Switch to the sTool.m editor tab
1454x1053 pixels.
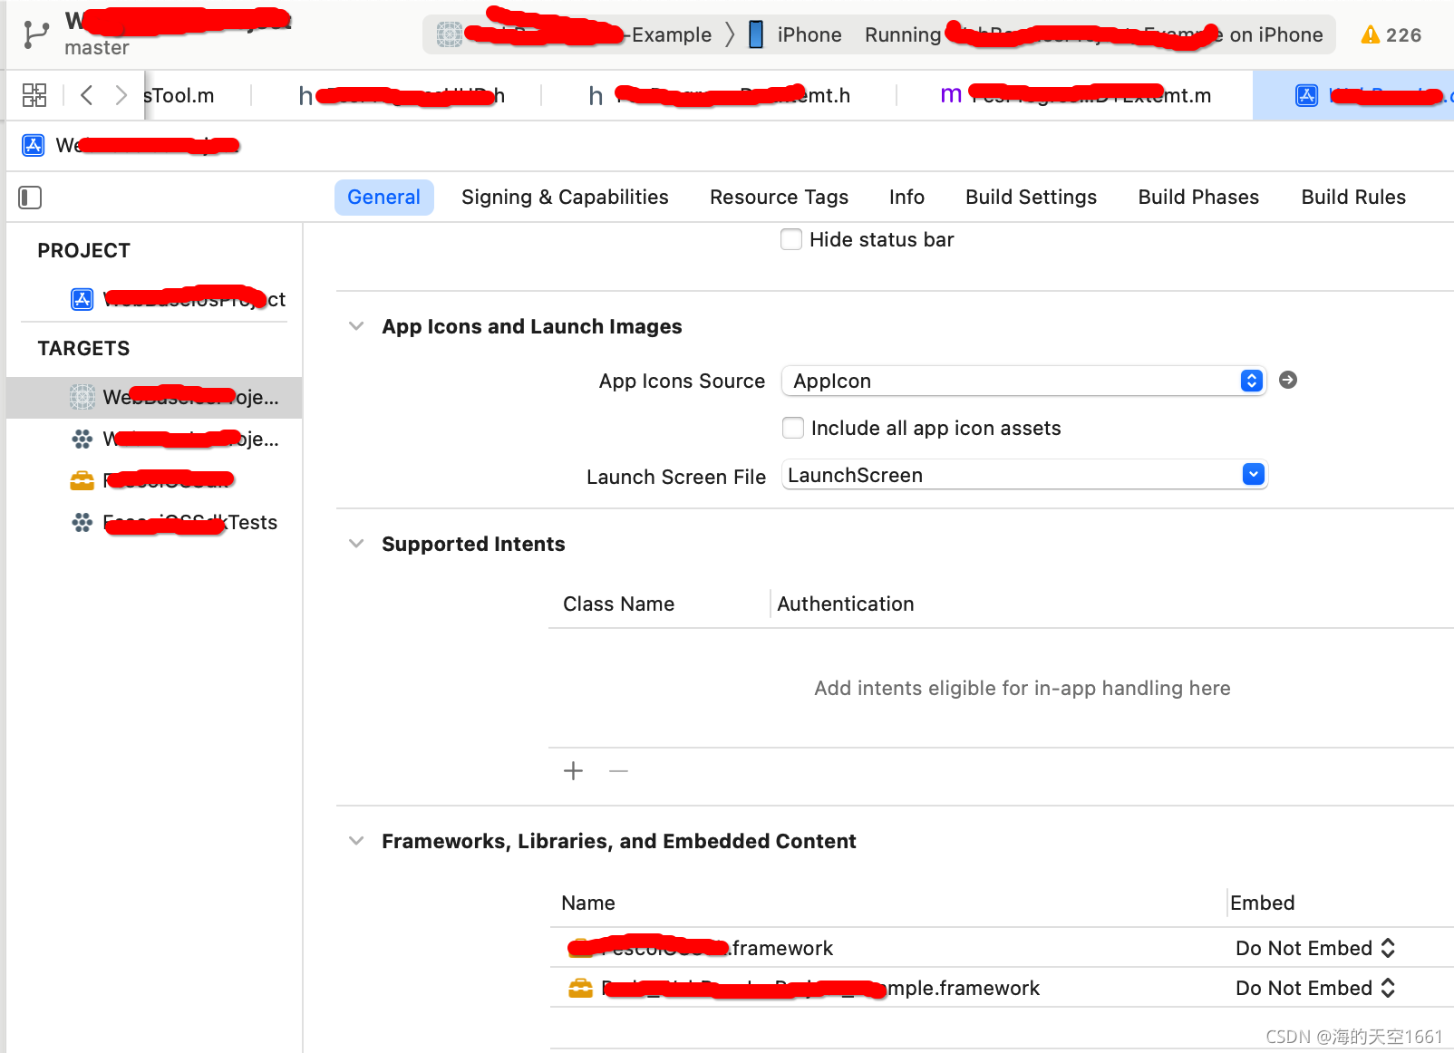click(179, 95)
